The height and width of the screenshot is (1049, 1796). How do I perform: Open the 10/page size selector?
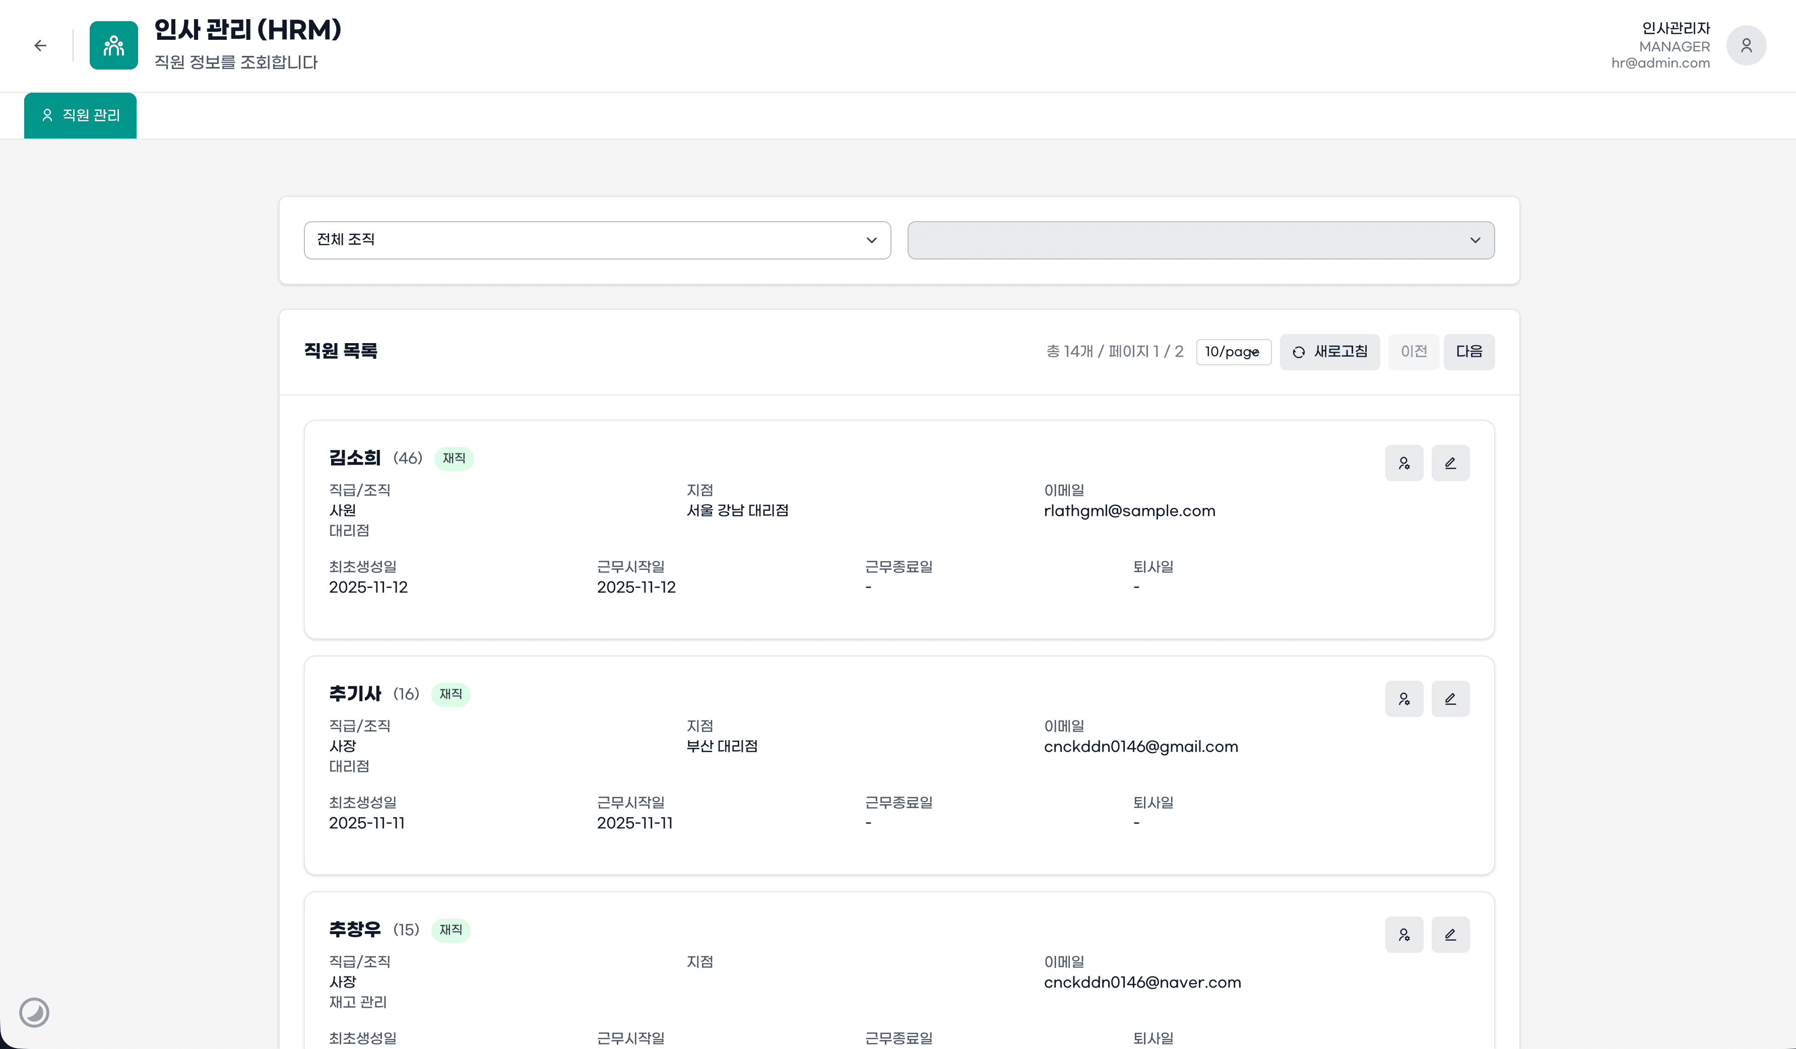(x=1233, y=352)
